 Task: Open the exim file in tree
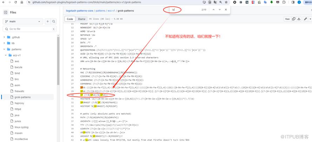pos(17,85)
